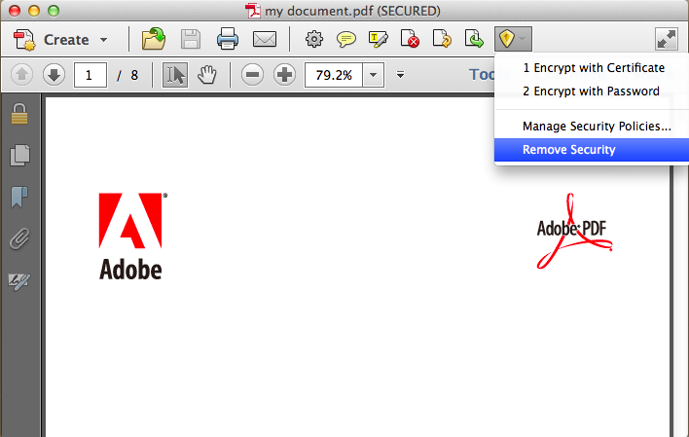The height and width of the screenshot is (437, 689).
Task: Go to previous page with up arrow
Action: 21,75
